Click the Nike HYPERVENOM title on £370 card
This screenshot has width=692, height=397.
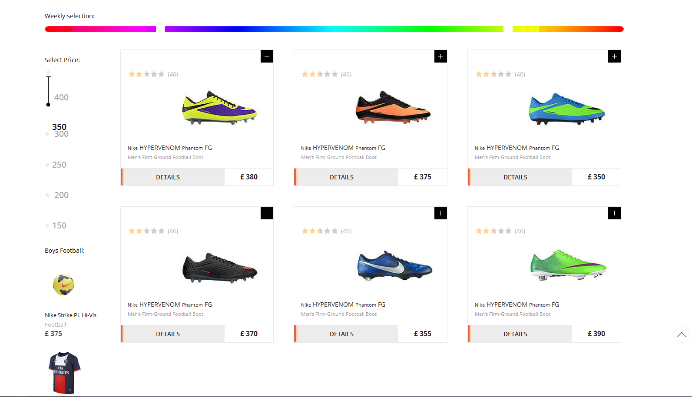coord(170,304)
